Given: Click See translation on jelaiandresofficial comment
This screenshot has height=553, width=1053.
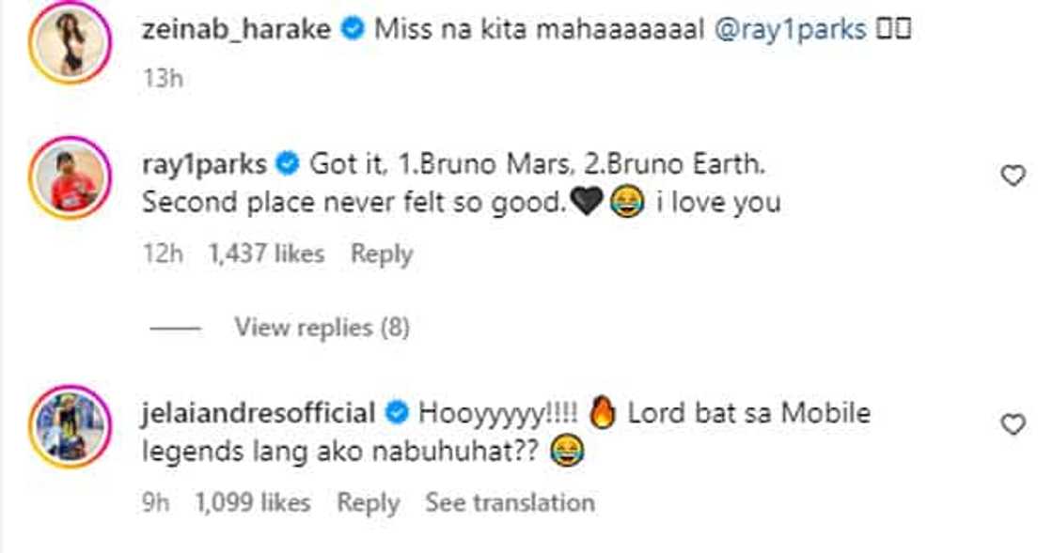Looking at the screenshot, I should [x=510, y=502].
